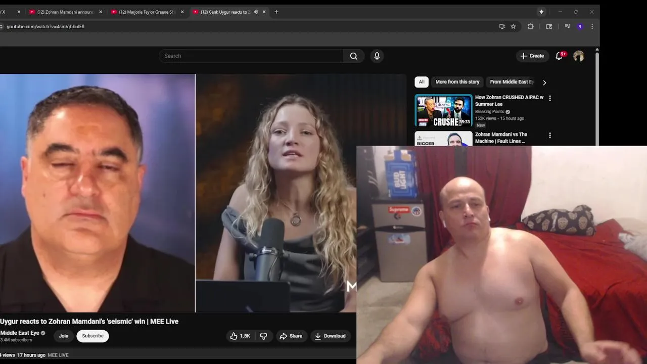The height and width of the screenshot is (364, 647).
Task: Select the 'All' filter chip
Action: [x=422, y=82]
